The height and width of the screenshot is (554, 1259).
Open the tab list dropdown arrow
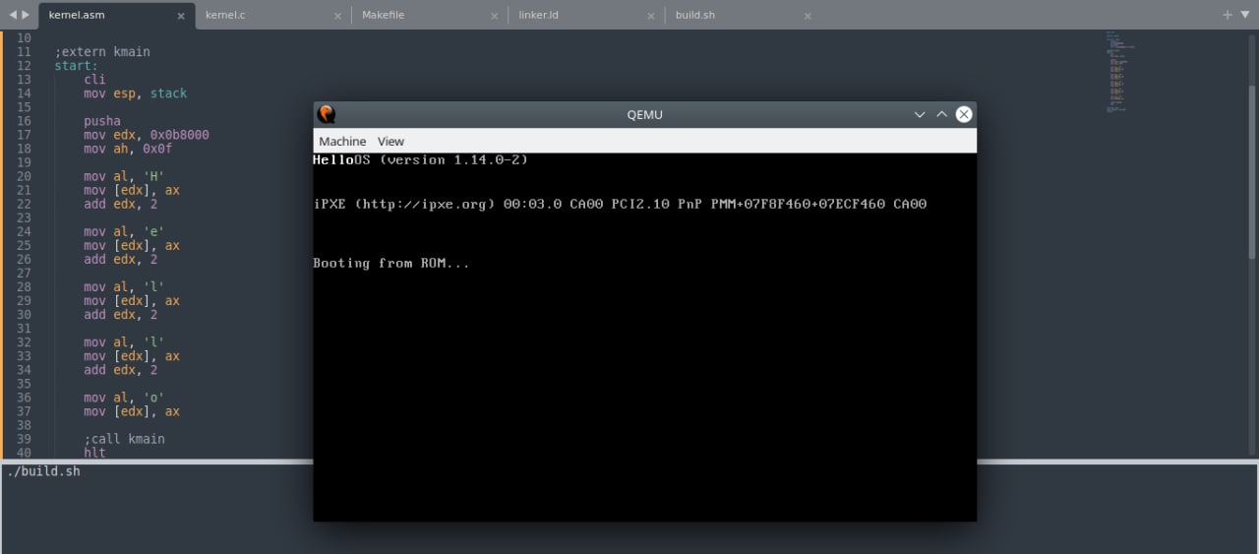tap(1245, 15)
